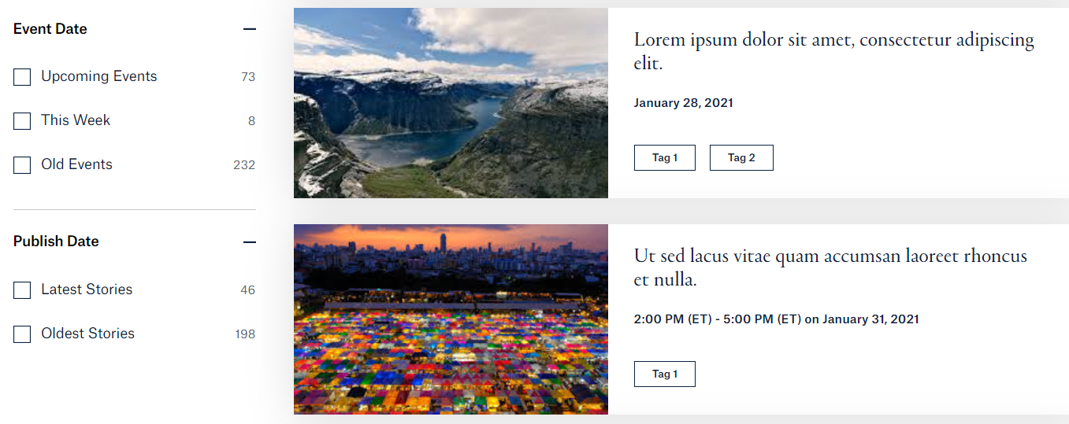Click the Publish Date section heading
This screenshot has width=1069, height=424.
(x=56, y=241)
